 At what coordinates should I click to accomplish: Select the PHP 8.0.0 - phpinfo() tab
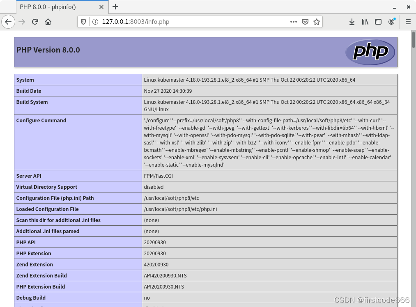(x=62, y=7)
